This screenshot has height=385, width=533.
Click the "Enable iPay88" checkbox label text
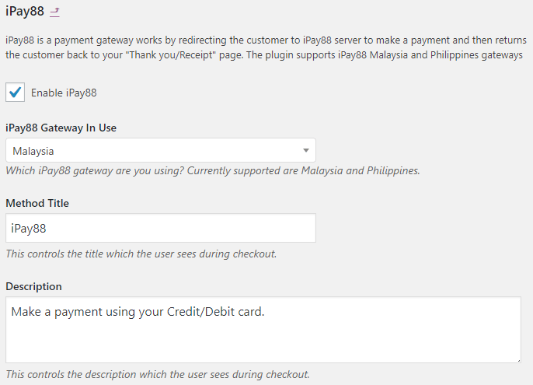click(64, 93)
